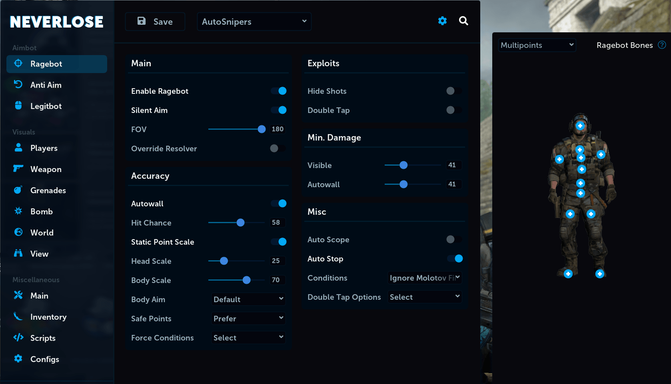
Task: Click the Save button
Action: point(155,22)
